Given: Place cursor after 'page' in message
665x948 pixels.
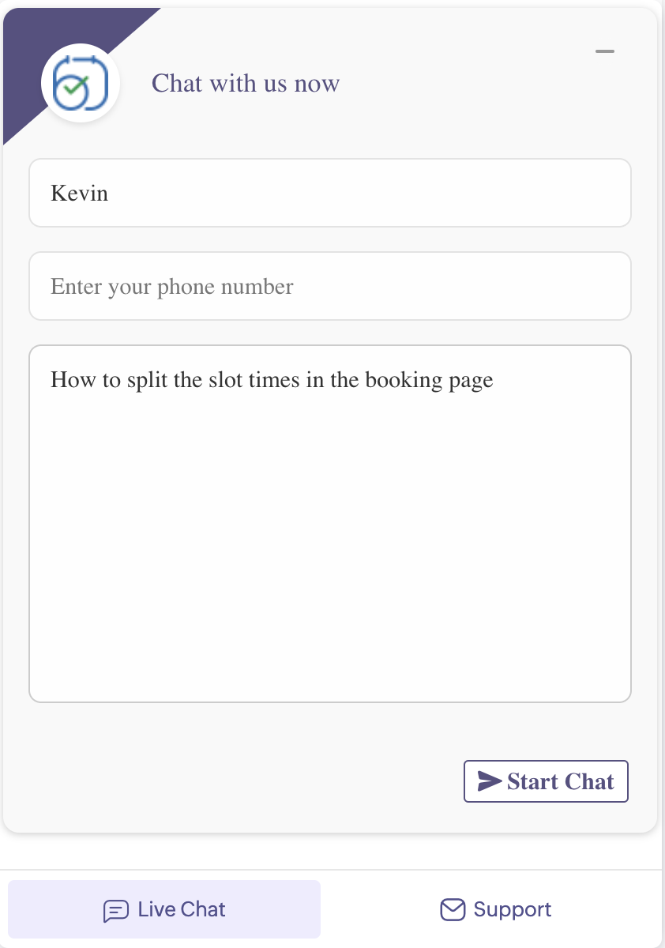Looking at the screenshot, I should pos(494,380).
